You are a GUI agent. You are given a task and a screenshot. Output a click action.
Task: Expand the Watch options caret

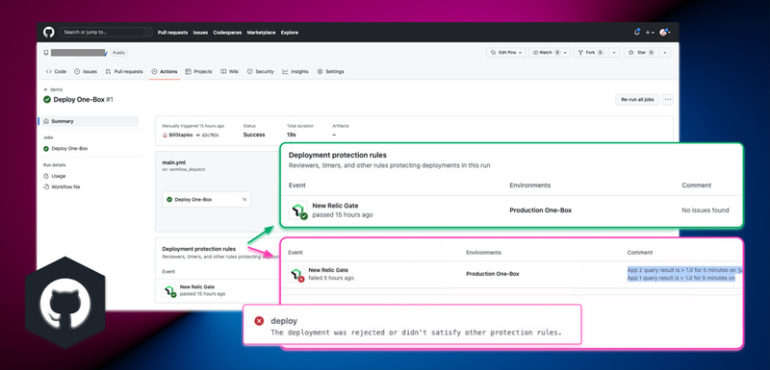coord(566,53)
